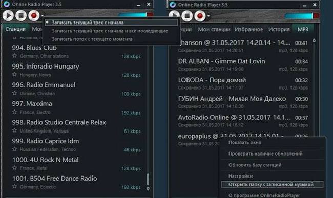333x198 pixels.
Task: Click scrollbar thumb in left station list
Action: 148,180
